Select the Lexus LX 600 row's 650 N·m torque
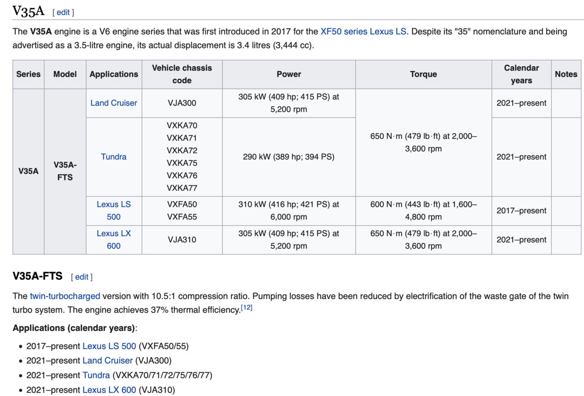The height and width of the screenshot is (396, 584). pyautogui.click(x=423, y=240)
